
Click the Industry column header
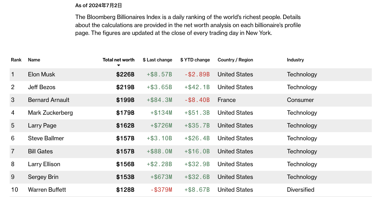click(x=295, y=60)
